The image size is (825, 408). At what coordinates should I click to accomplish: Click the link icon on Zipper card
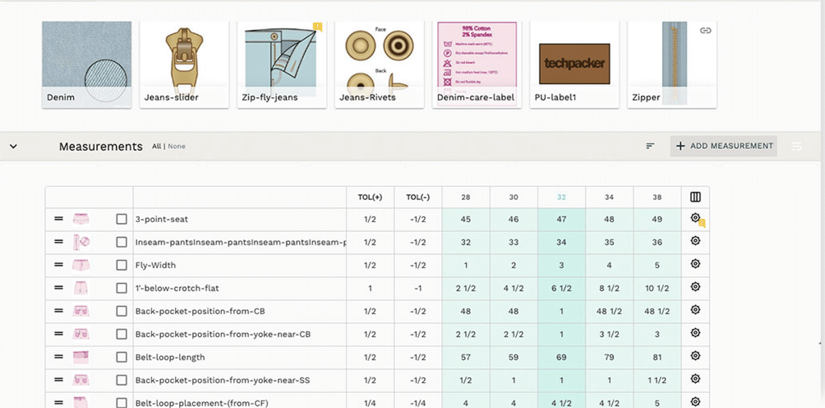[x=705, y=30]
